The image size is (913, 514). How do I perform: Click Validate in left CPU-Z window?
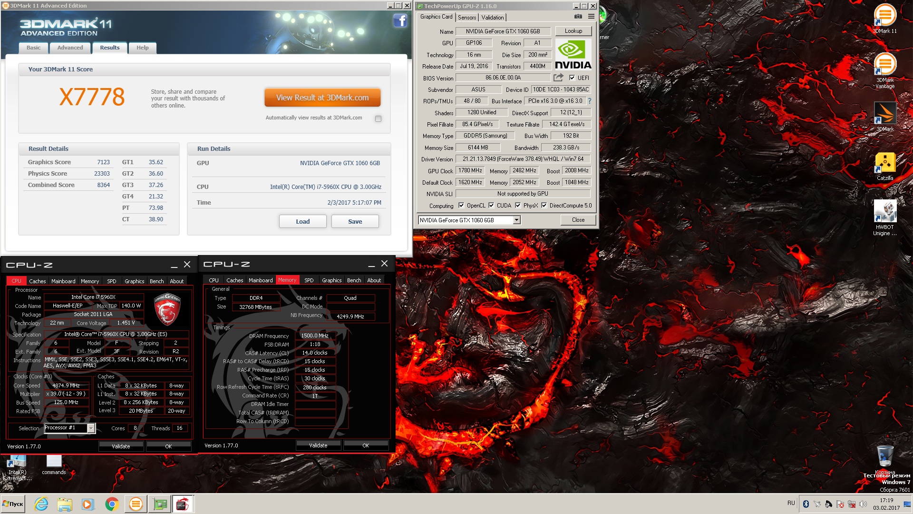tap(121, 446)
